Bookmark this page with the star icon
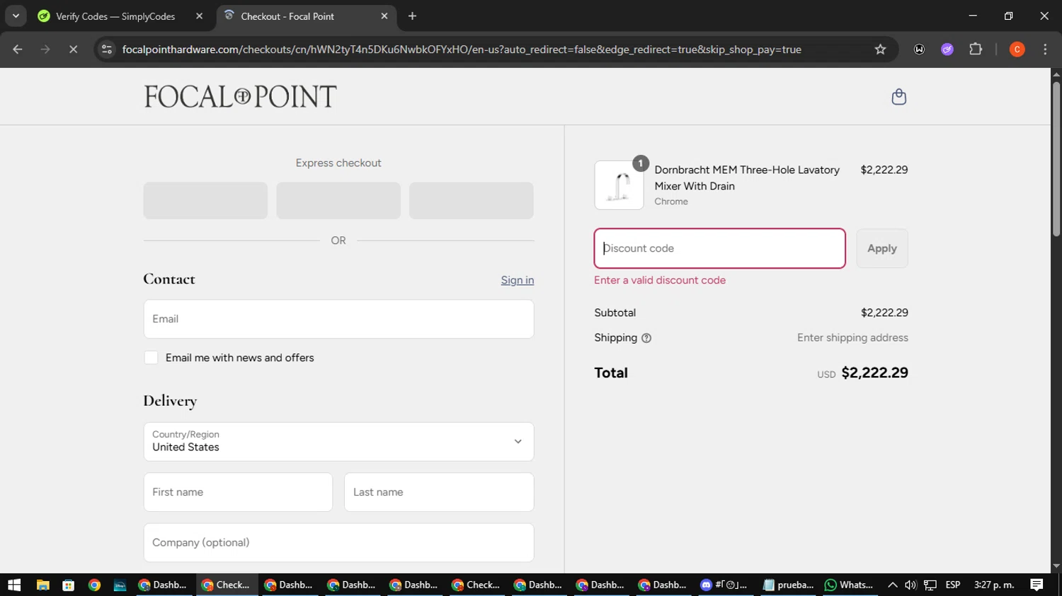 click(880, 49)
